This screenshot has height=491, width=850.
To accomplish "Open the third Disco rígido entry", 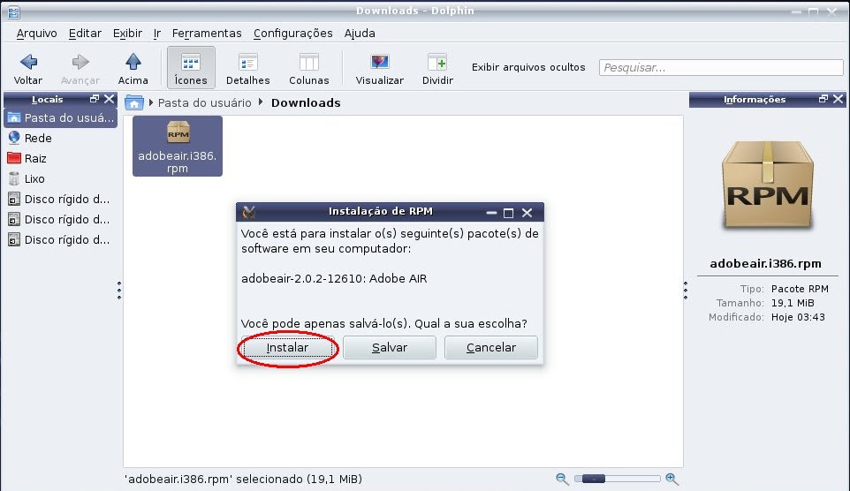I will pos(61,239).
